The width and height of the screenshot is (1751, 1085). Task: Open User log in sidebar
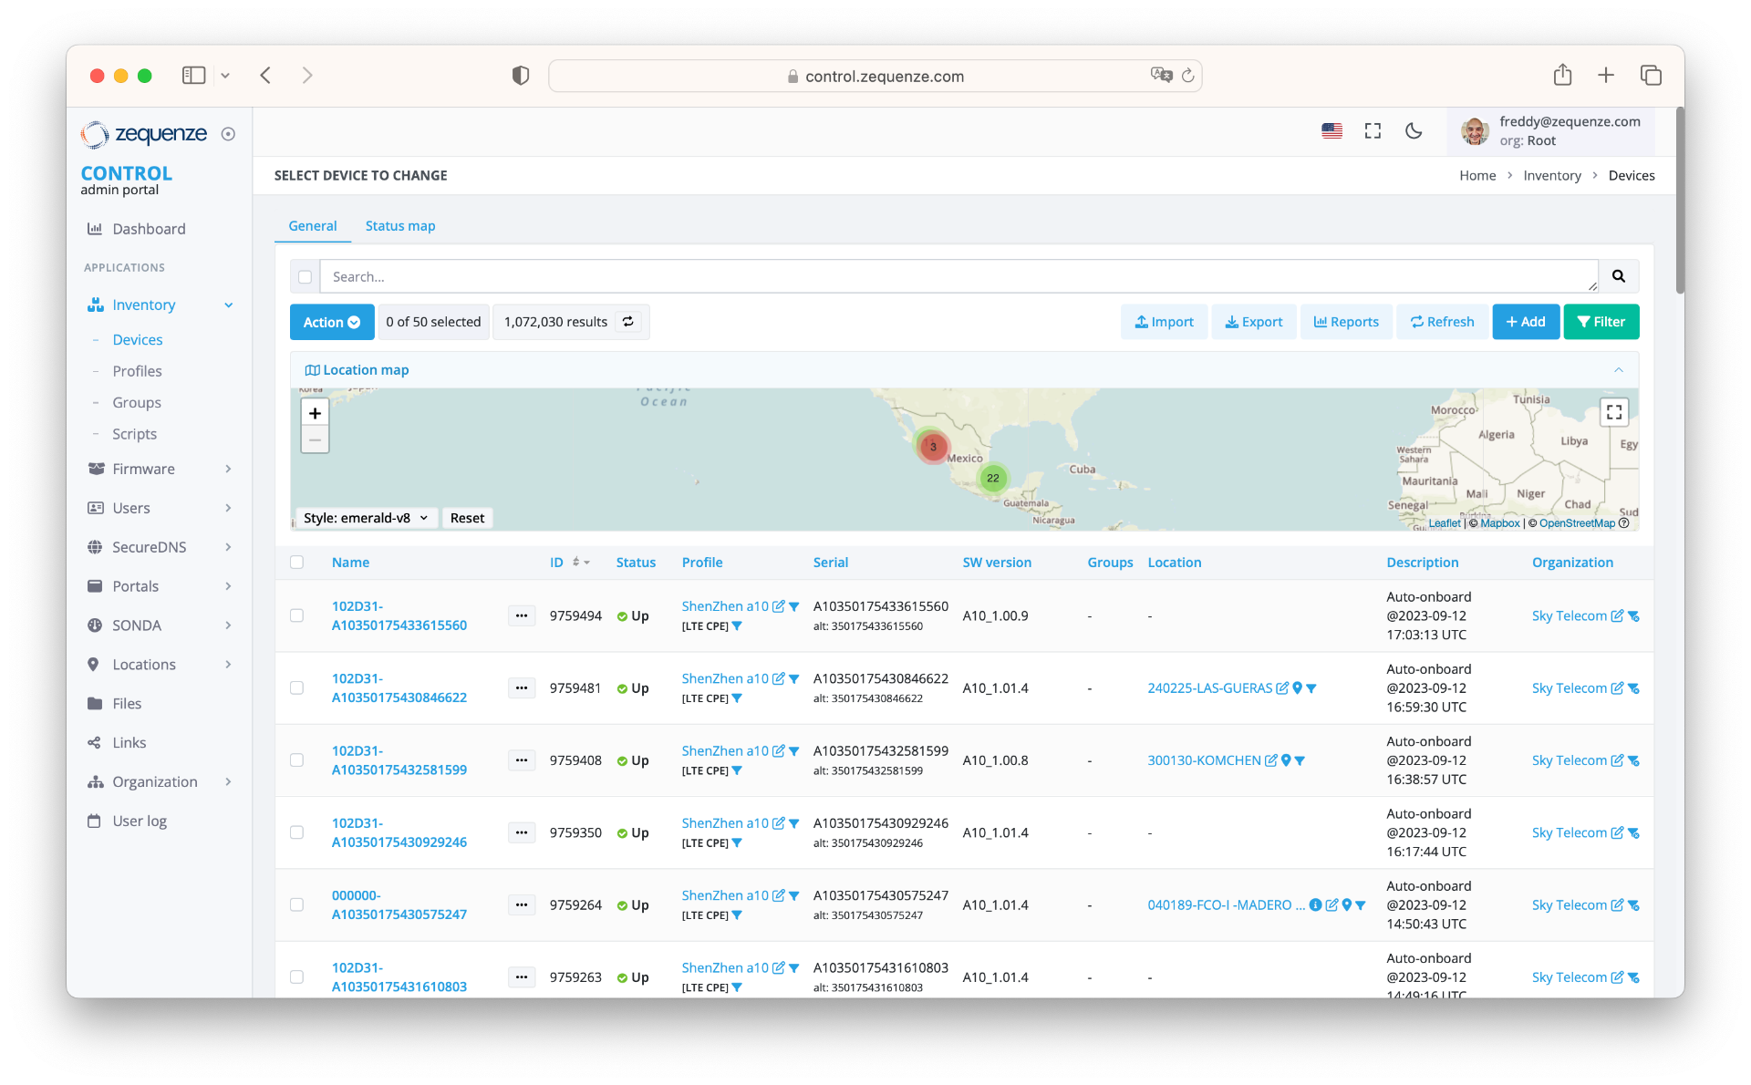pos(139,821)
